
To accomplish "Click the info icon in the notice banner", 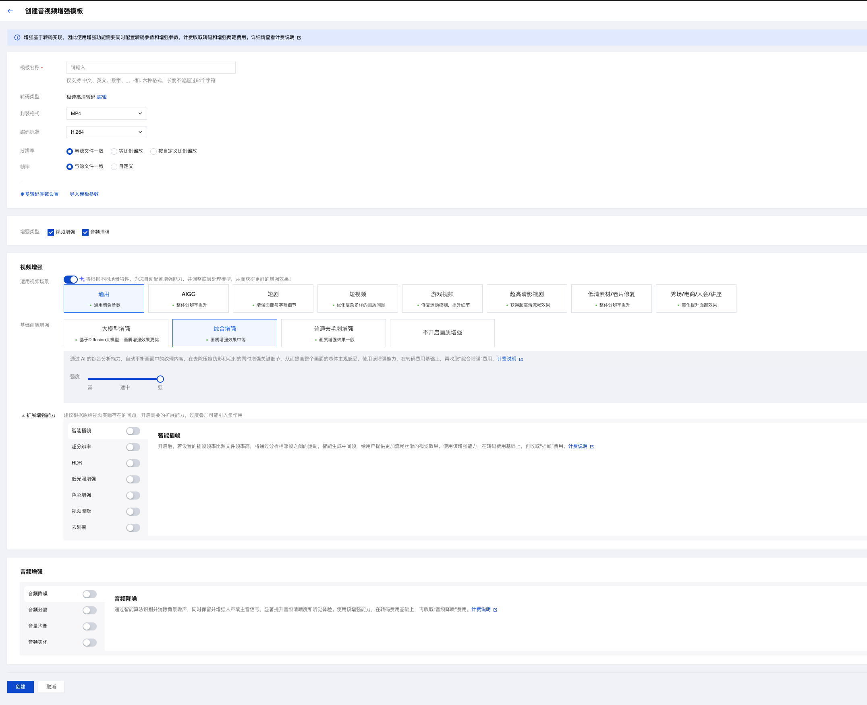I will coord(17,37).
